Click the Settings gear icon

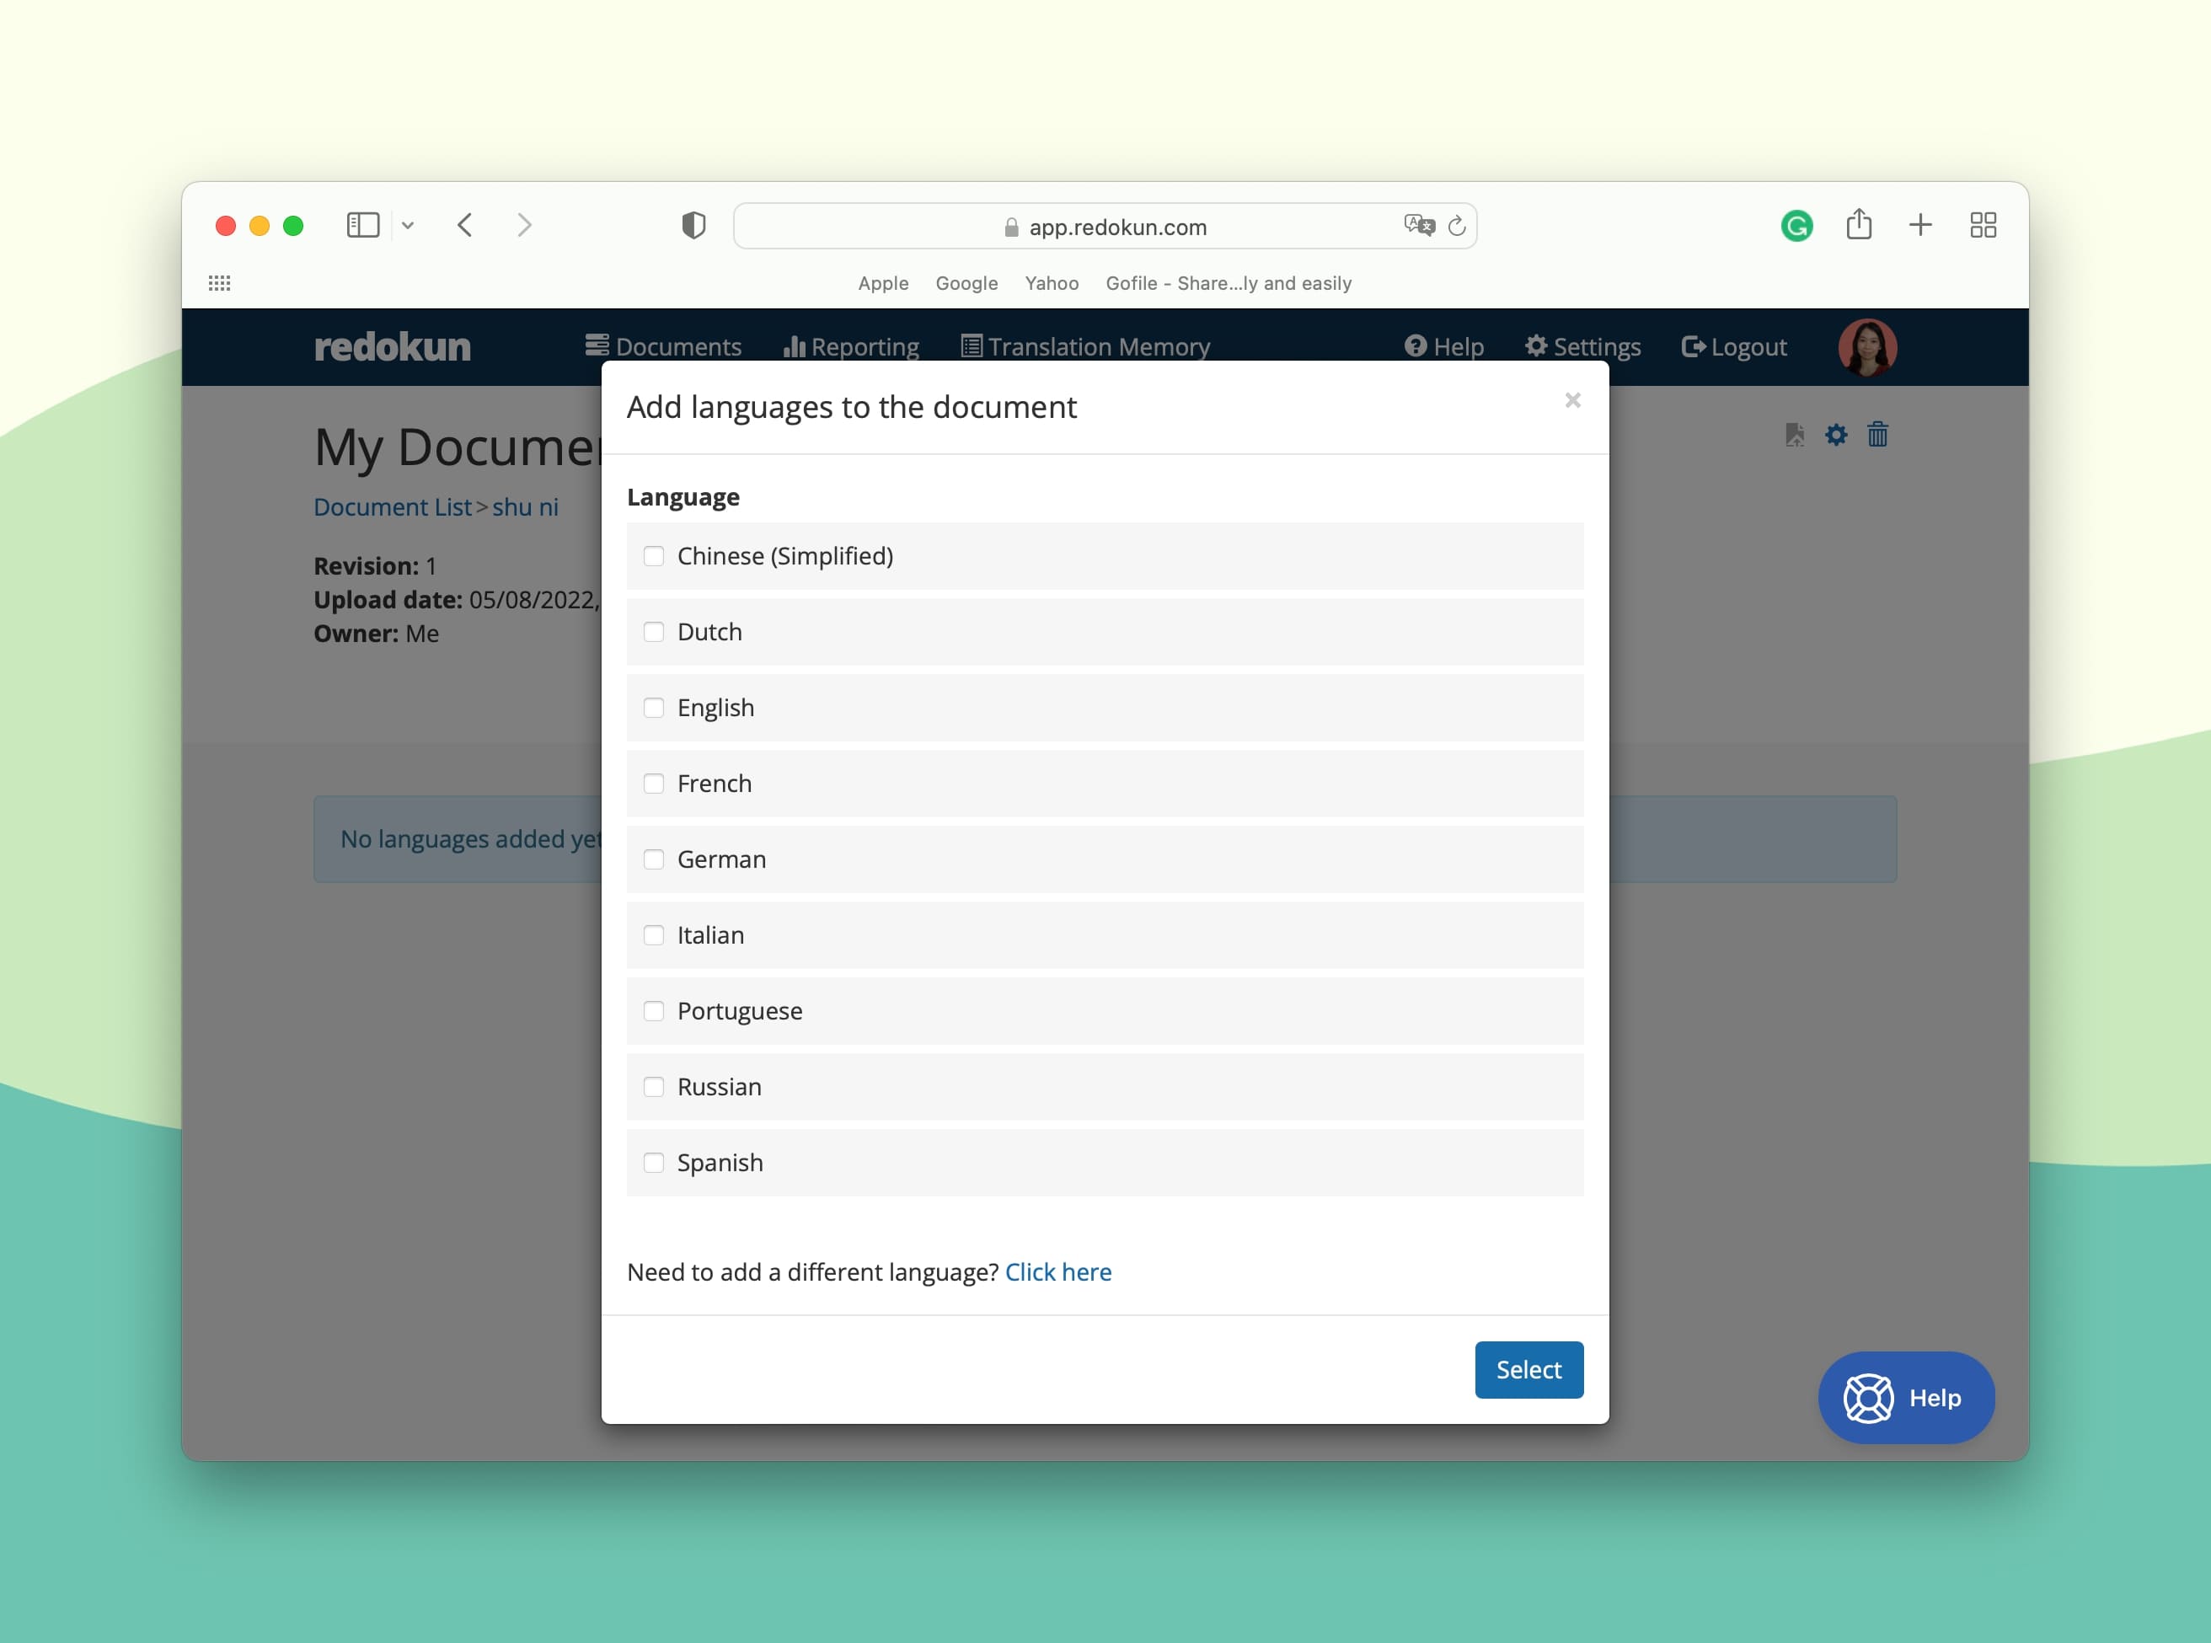[x=1534, y=345]
